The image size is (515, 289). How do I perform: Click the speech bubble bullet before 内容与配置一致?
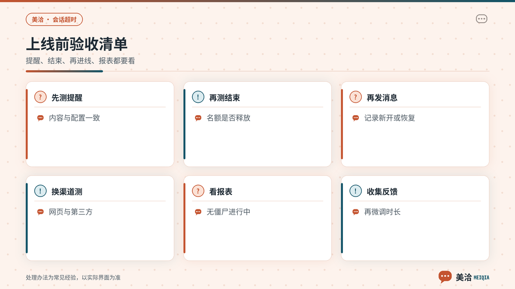pos(40,118)
